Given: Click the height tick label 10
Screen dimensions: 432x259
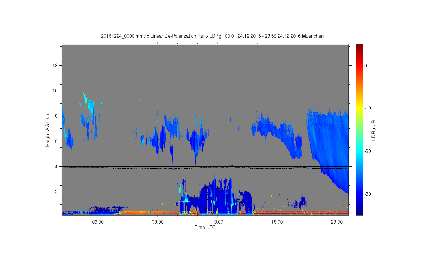Looking at the screenshot, I should click(x=55, y=91).
